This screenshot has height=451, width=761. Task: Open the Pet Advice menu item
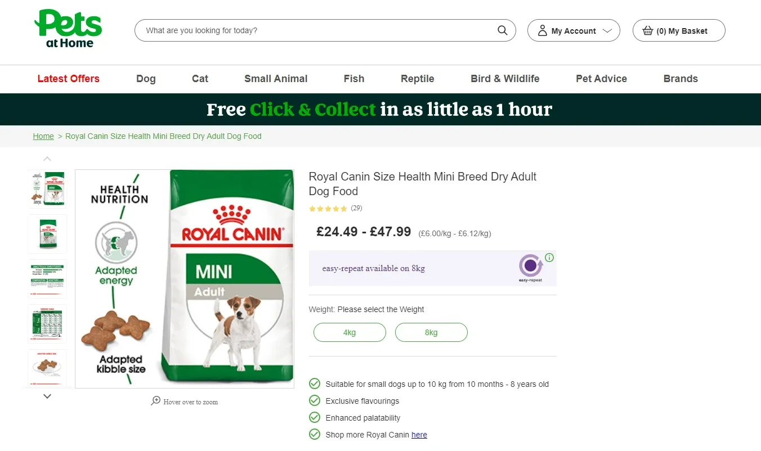(x=601, y=79)
